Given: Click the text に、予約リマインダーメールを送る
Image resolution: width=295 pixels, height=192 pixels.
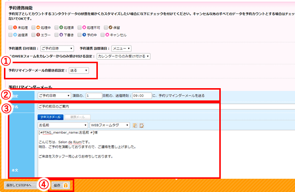Looking at the screenshot, I should click(x=178, y=96).
